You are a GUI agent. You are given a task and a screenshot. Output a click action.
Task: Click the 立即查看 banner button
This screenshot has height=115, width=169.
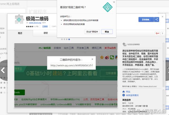tap(109, 73)
